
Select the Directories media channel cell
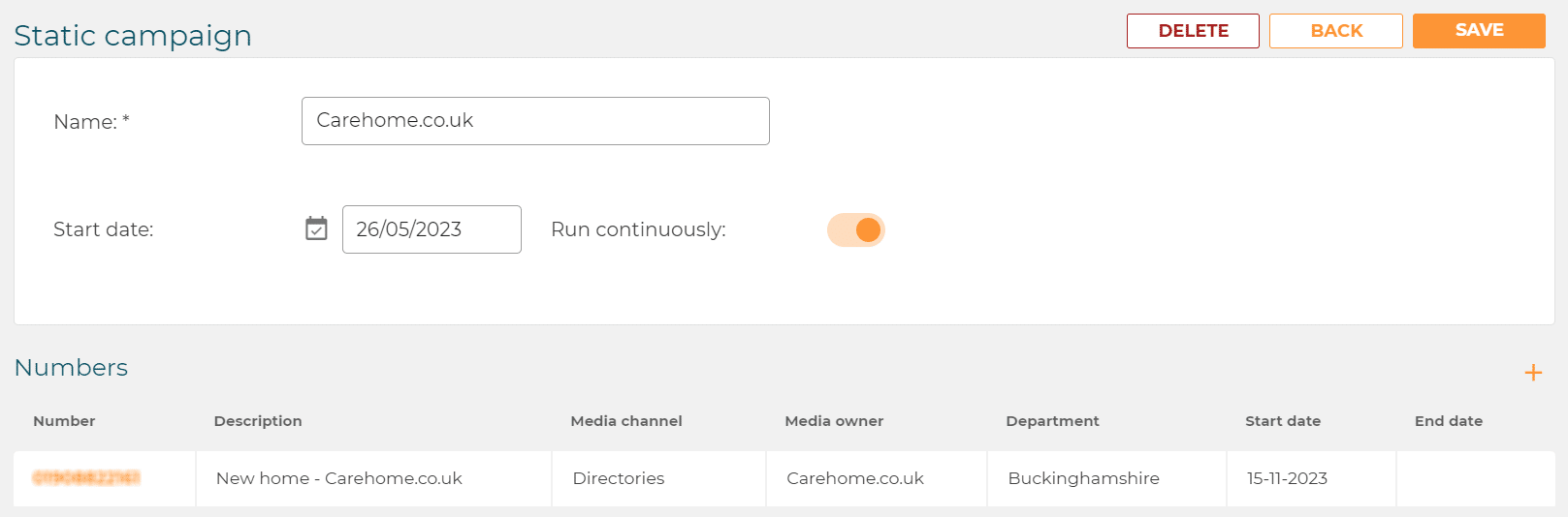coord(658,478)
